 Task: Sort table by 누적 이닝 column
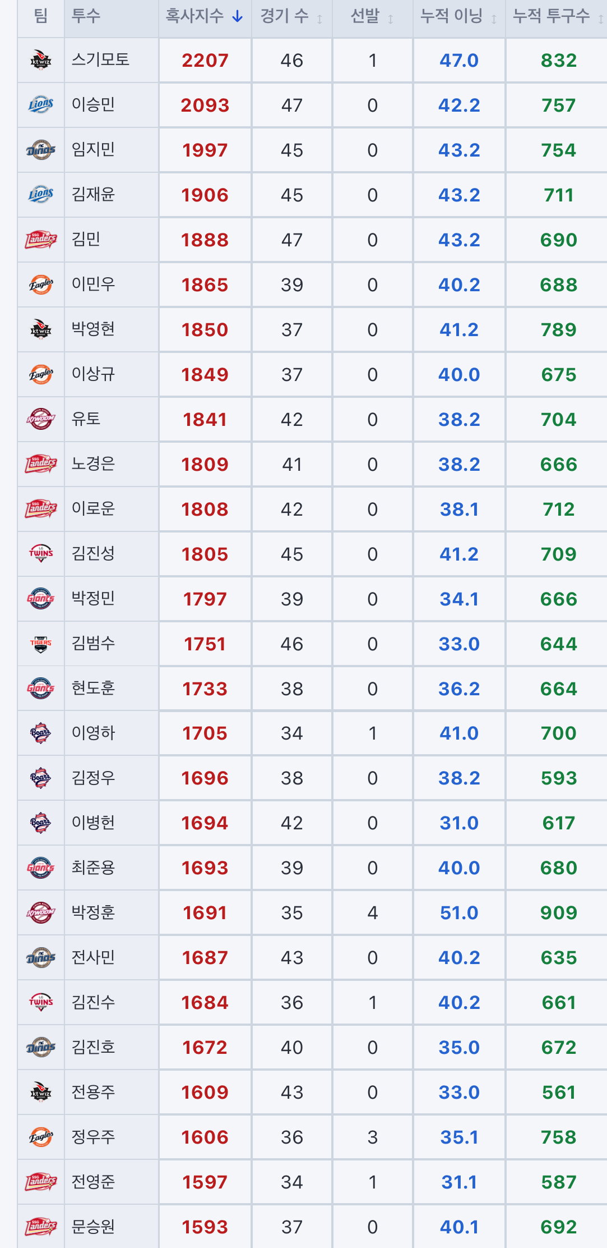click(458, 16)
